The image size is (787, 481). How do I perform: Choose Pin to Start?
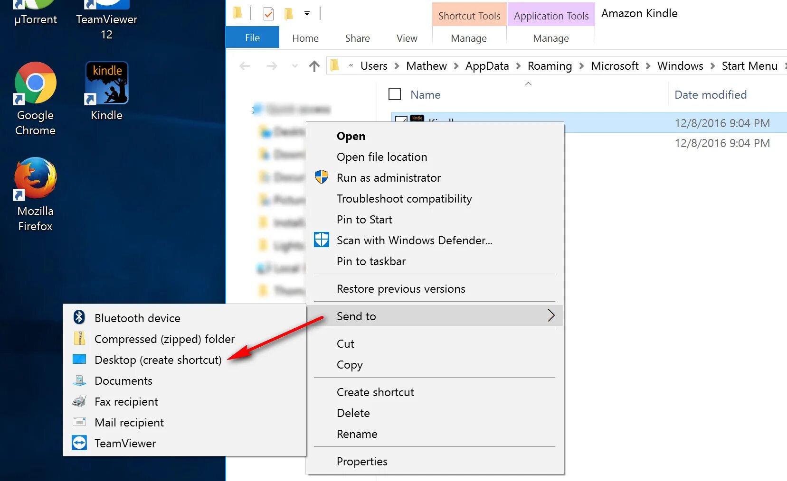434,220
